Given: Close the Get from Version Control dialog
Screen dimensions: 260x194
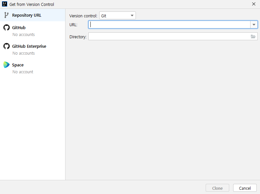Looking at the screenshot, I should tap(254, 4).
